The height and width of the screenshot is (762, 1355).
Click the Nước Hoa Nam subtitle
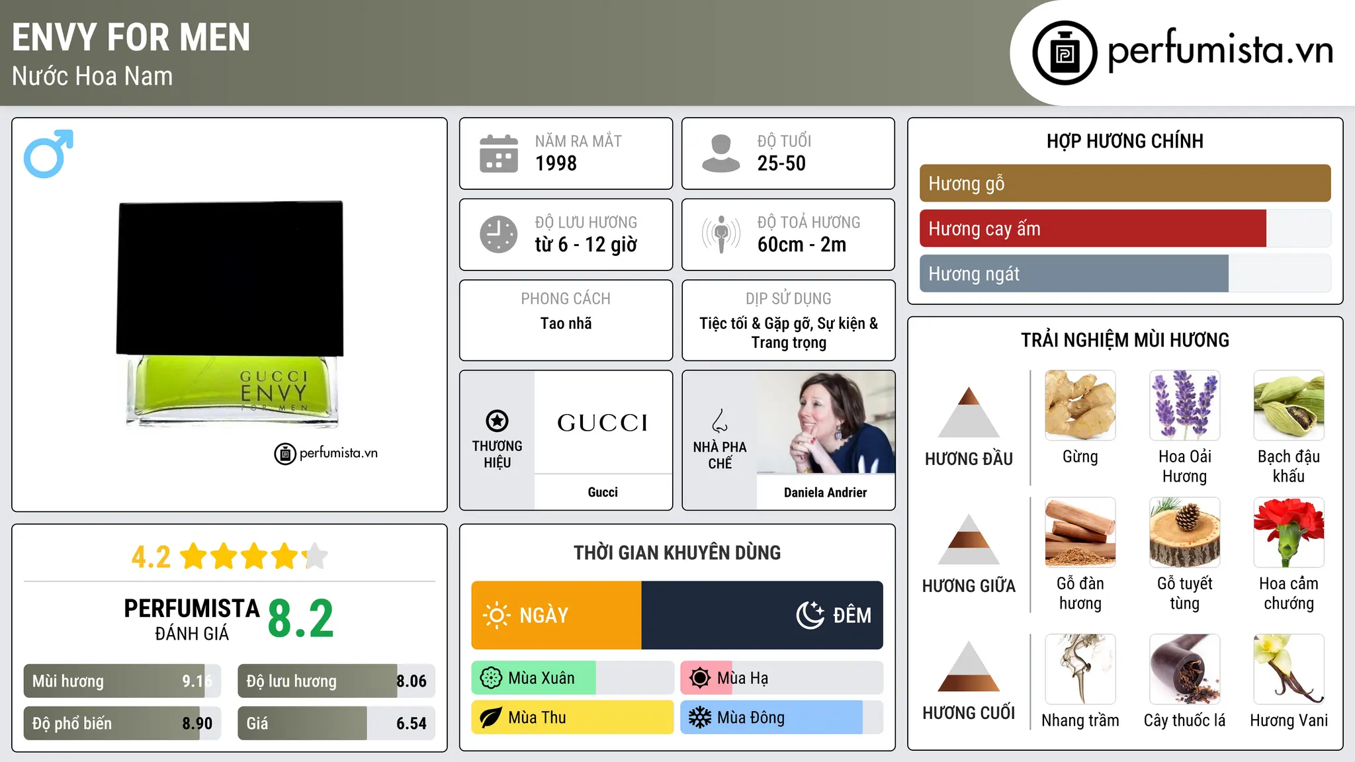[92, 76]
